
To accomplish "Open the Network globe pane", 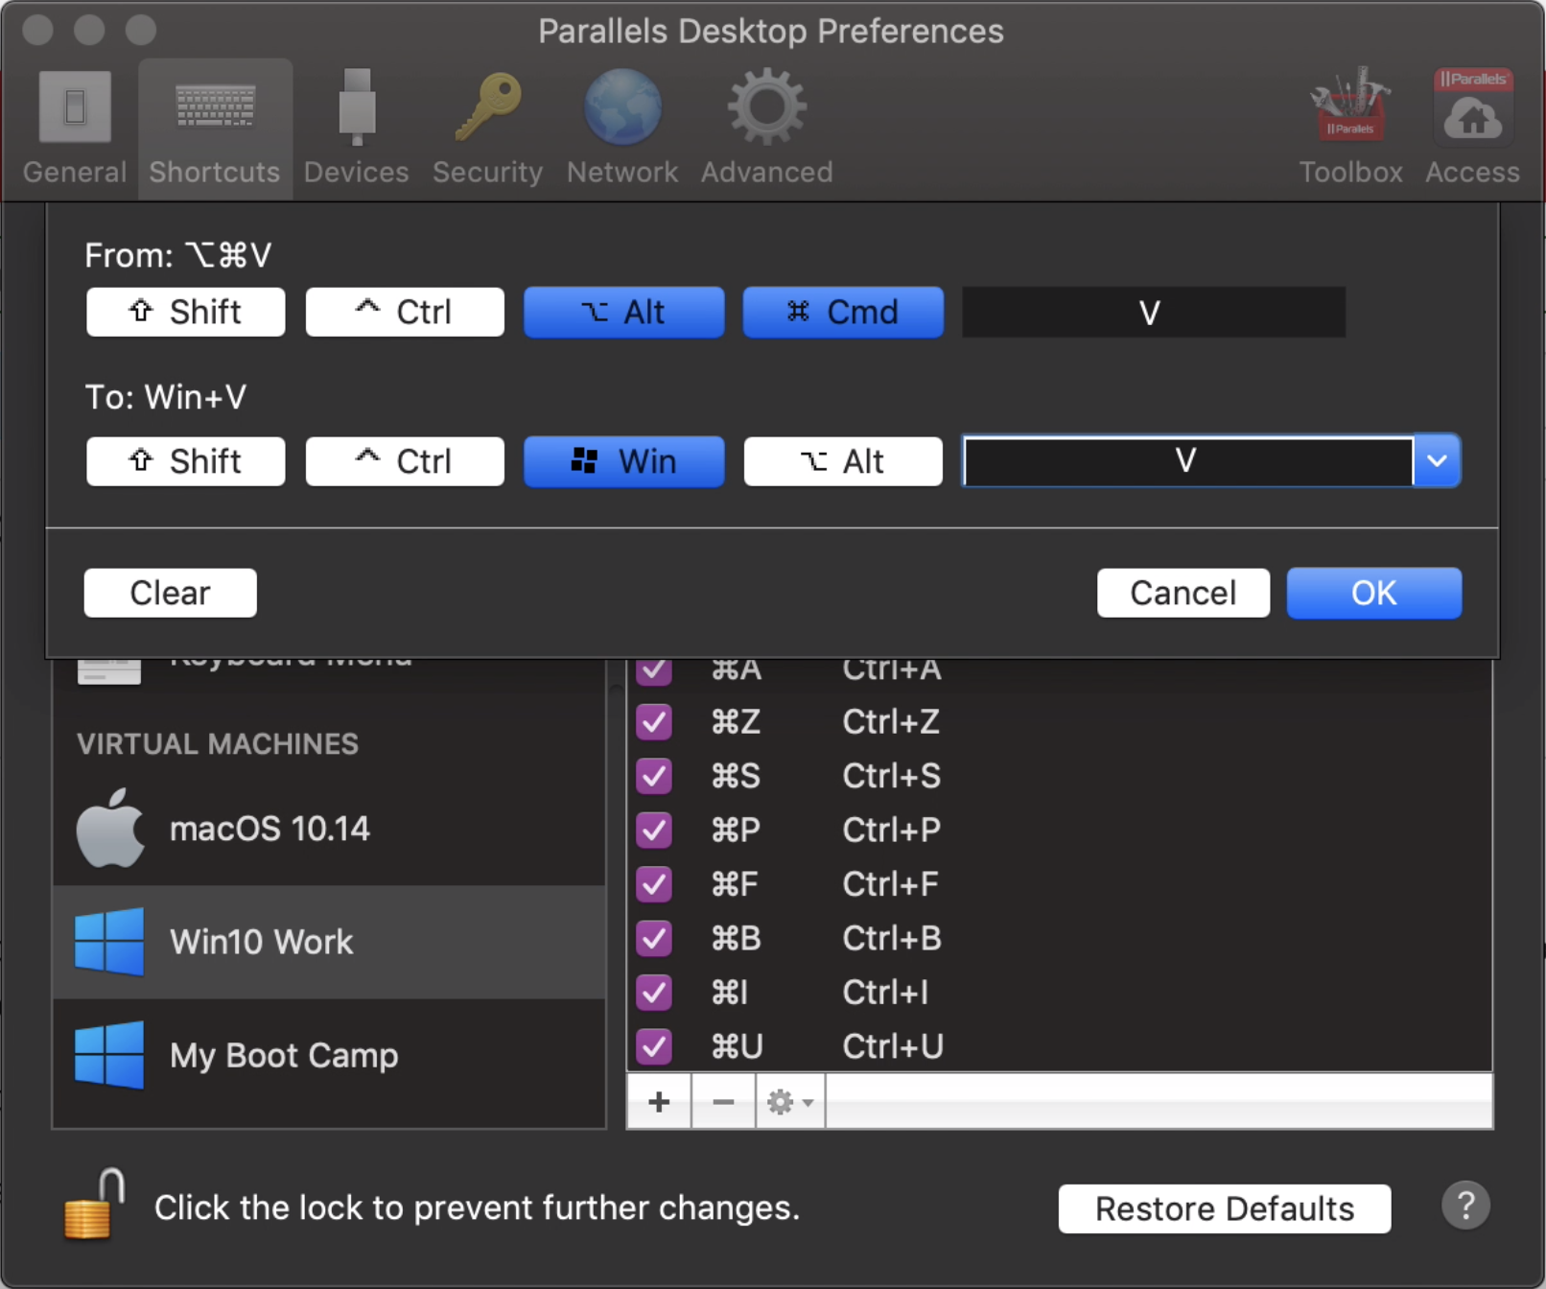I will 622,129.
